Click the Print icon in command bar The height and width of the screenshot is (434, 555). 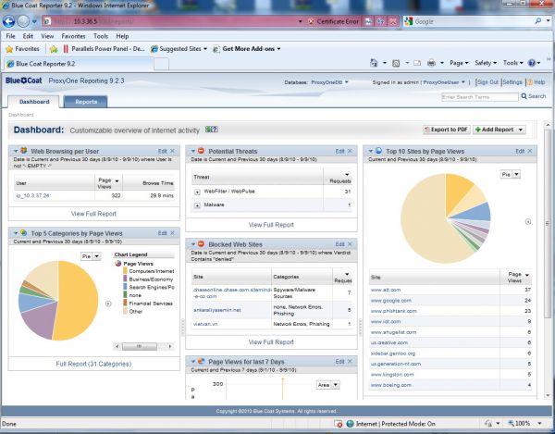tap(431, 63)
